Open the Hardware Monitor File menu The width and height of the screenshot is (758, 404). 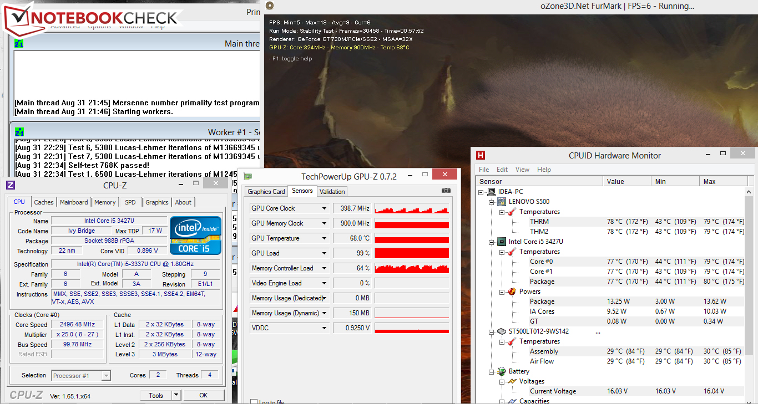(484, 170)
